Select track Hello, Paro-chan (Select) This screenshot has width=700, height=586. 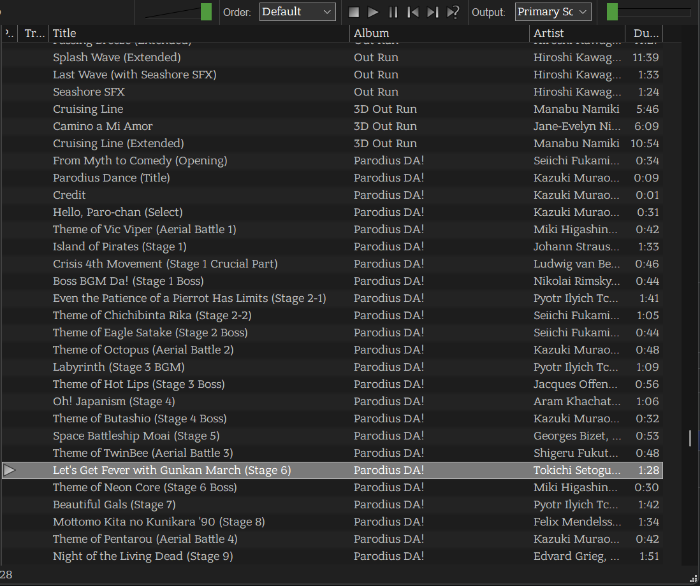click(x=118, y=212)
